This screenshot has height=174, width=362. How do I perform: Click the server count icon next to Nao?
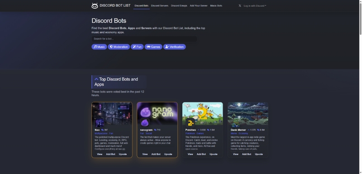102,130
